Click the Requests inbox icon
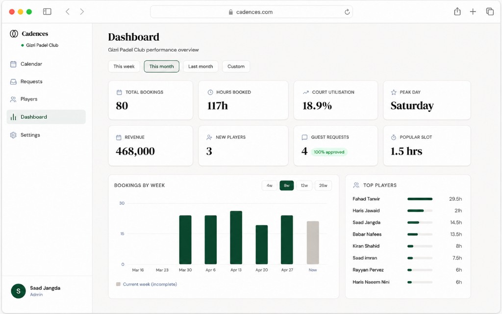The height and width of the screenshot is (314, 502). click(x=13, y=82)
